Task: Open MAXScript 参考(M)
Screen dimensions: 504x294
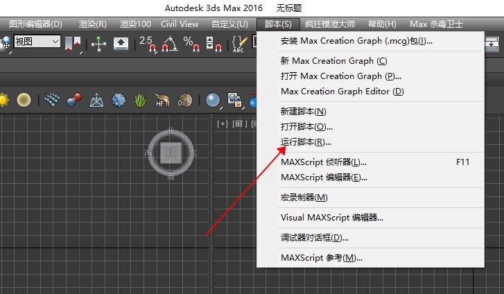Action: click(x=370, y=258)
